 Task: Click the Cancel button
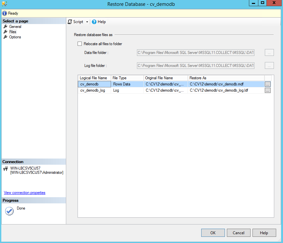pyautogui.click(x=239, y=233)
